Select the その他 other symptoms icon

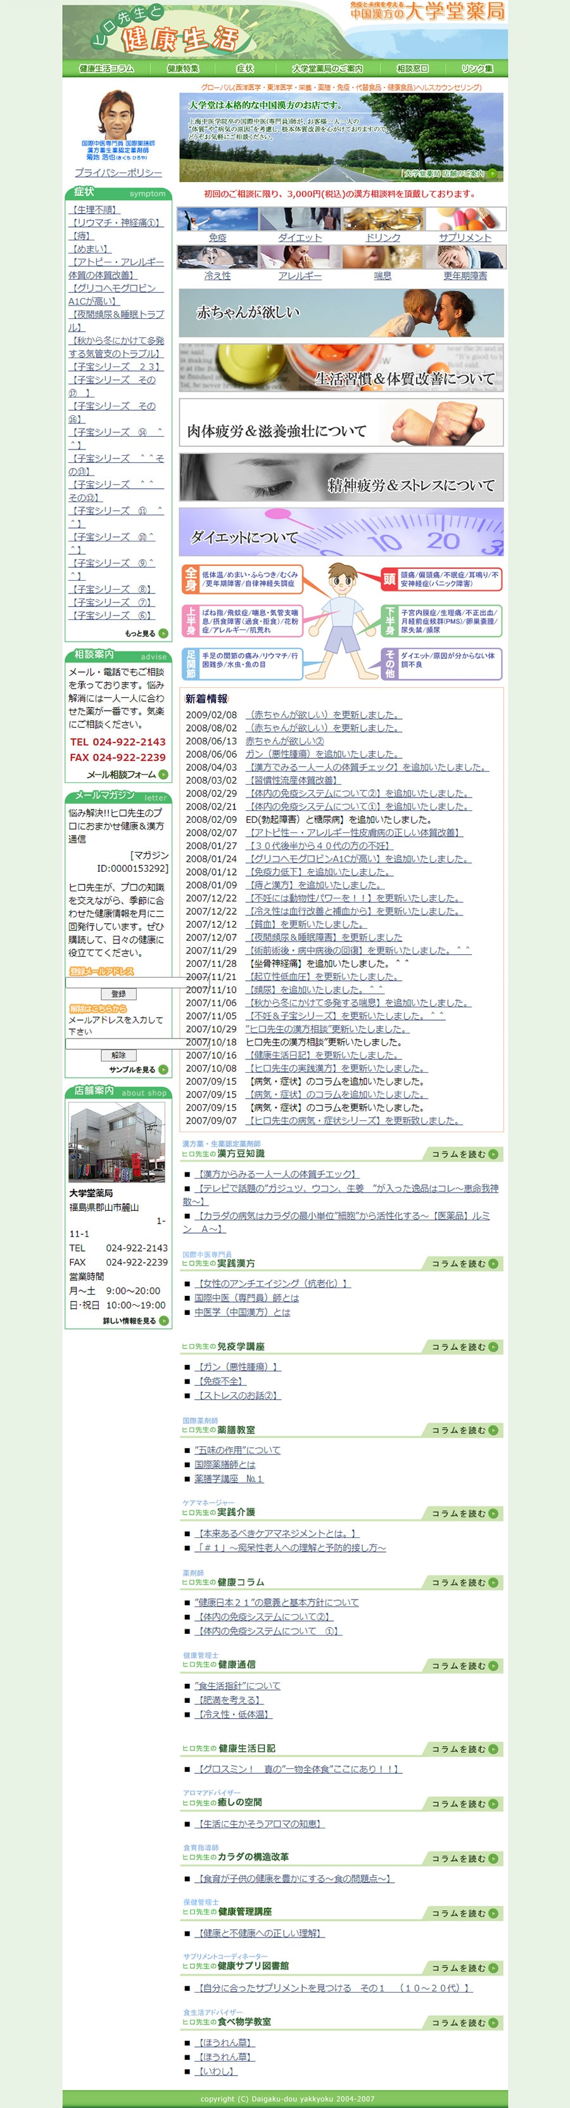389,664
